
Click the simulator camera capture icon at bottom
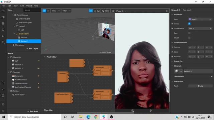(133, 111)
